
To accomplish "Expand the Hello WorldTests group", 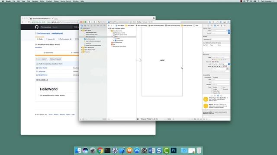I will point(82,48).
